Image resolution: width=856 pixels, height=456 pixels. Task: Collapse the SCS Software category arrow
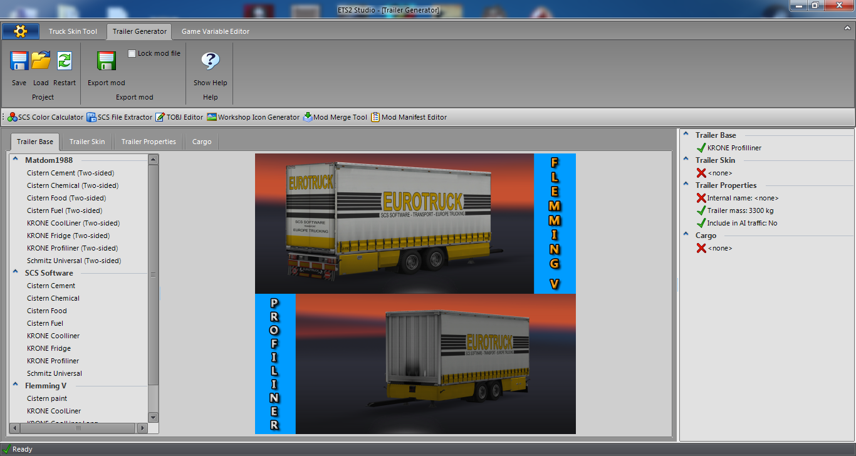pyautogui.click(x=14, y=272)
